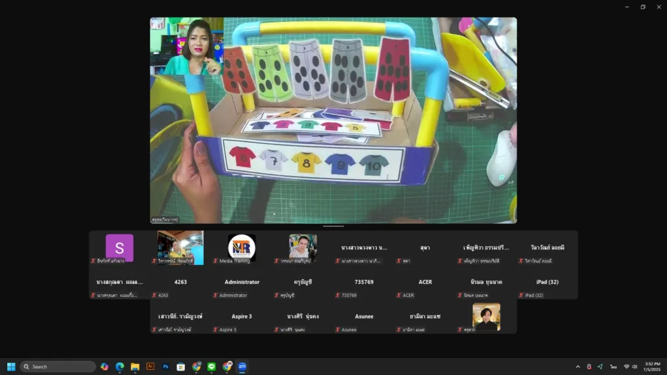This screenshot has height=375, width=667.
Task: Click the taskbar Search box
Action: [58, 367]
